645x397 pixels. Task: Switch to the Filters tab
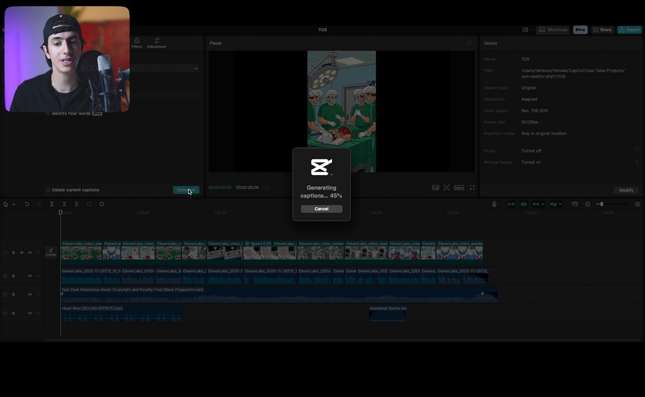point(137,43)
